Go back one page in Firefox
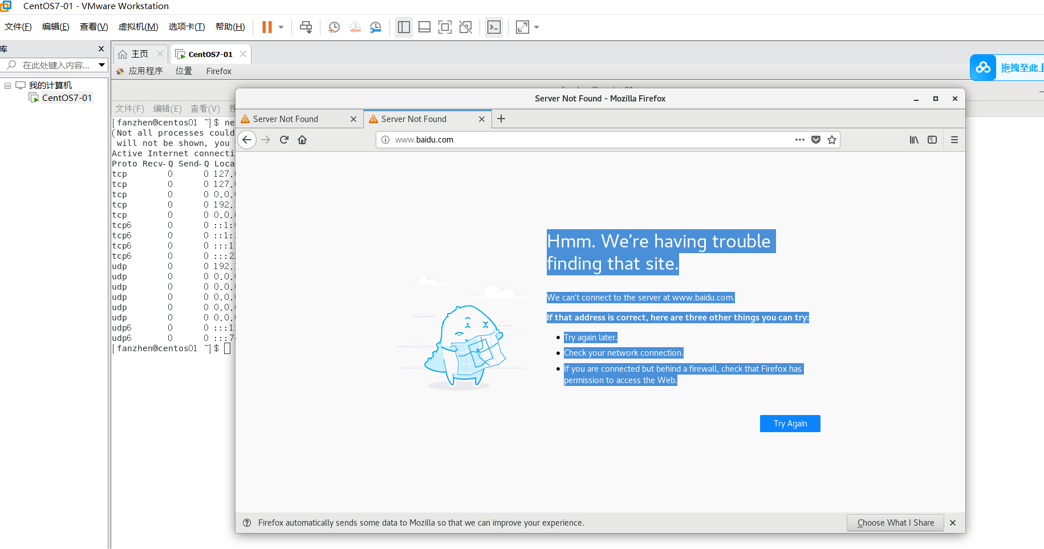1044x549 pixels. pyautogui.click(x=247, y=140)
